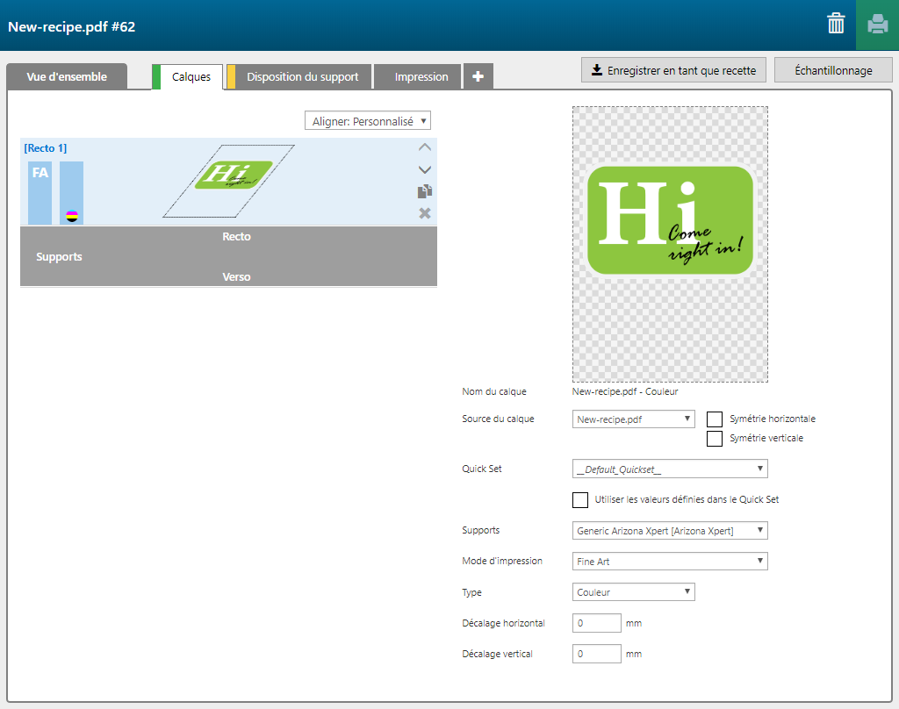899x709 pixels.
Task: Click the Supports label in grey panel
Action: click(x=59, y=257)
